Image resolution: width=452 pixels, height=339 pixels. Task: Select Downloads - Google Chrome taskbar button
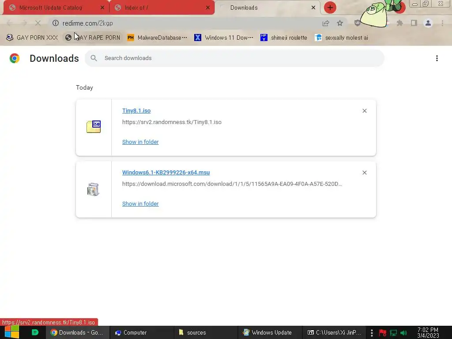click(78, 332)
